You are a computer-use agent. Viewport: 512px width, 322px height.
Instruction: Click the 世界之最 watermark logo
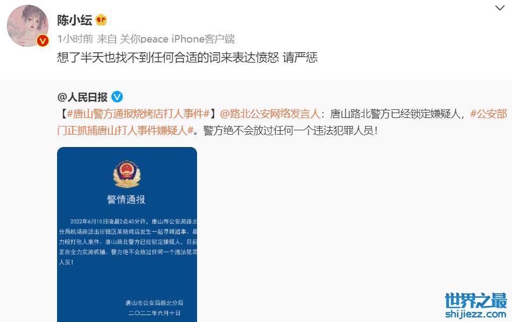coord(476,300)
